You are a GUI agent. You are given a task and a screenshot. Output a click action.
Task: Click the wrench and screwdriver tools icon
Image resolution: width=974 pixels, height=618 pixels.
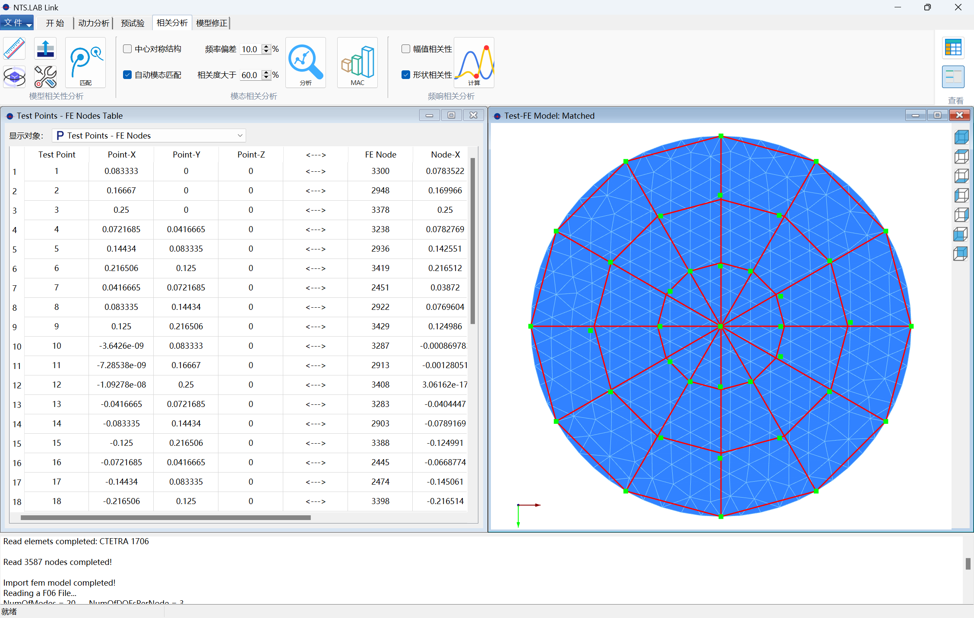(x=45, y=77)
